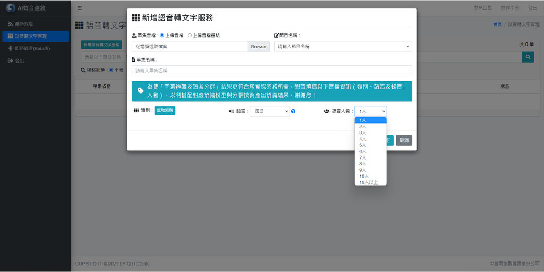
Task: Select the 上傳音檔連結 radio option
Action: click(190, 36)
